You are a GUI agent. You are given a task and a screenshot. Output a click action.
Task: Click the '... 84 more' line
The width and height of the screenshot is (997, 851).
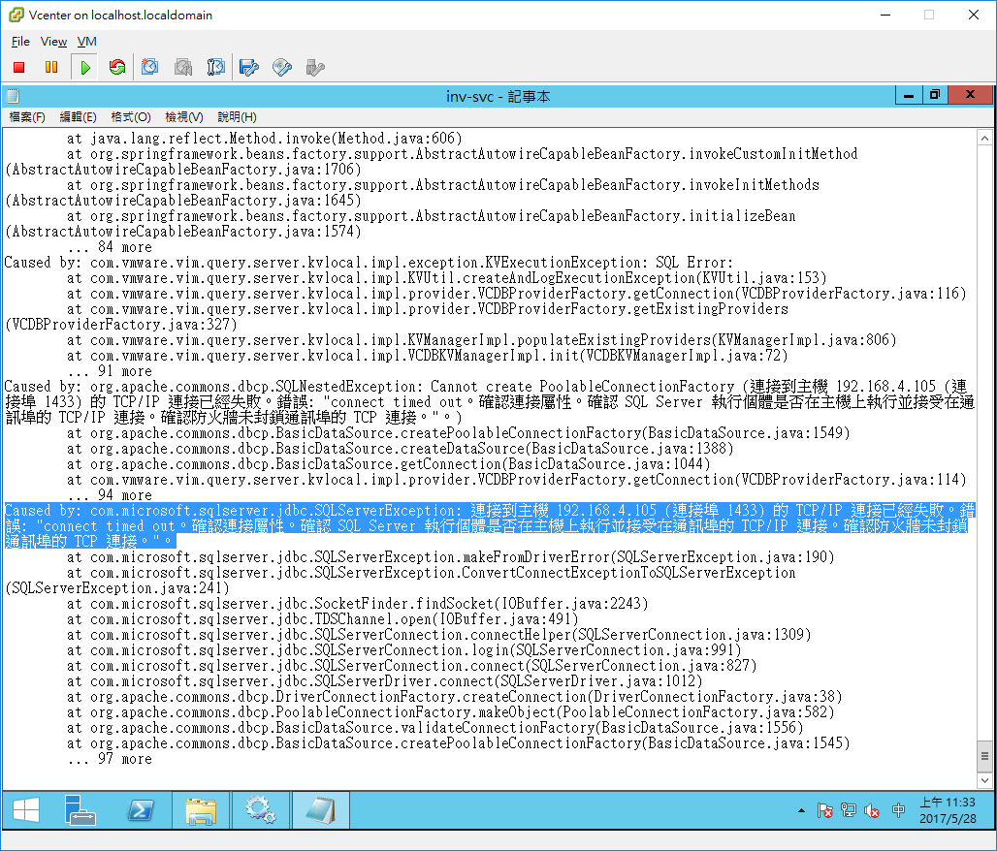point(110,247)
